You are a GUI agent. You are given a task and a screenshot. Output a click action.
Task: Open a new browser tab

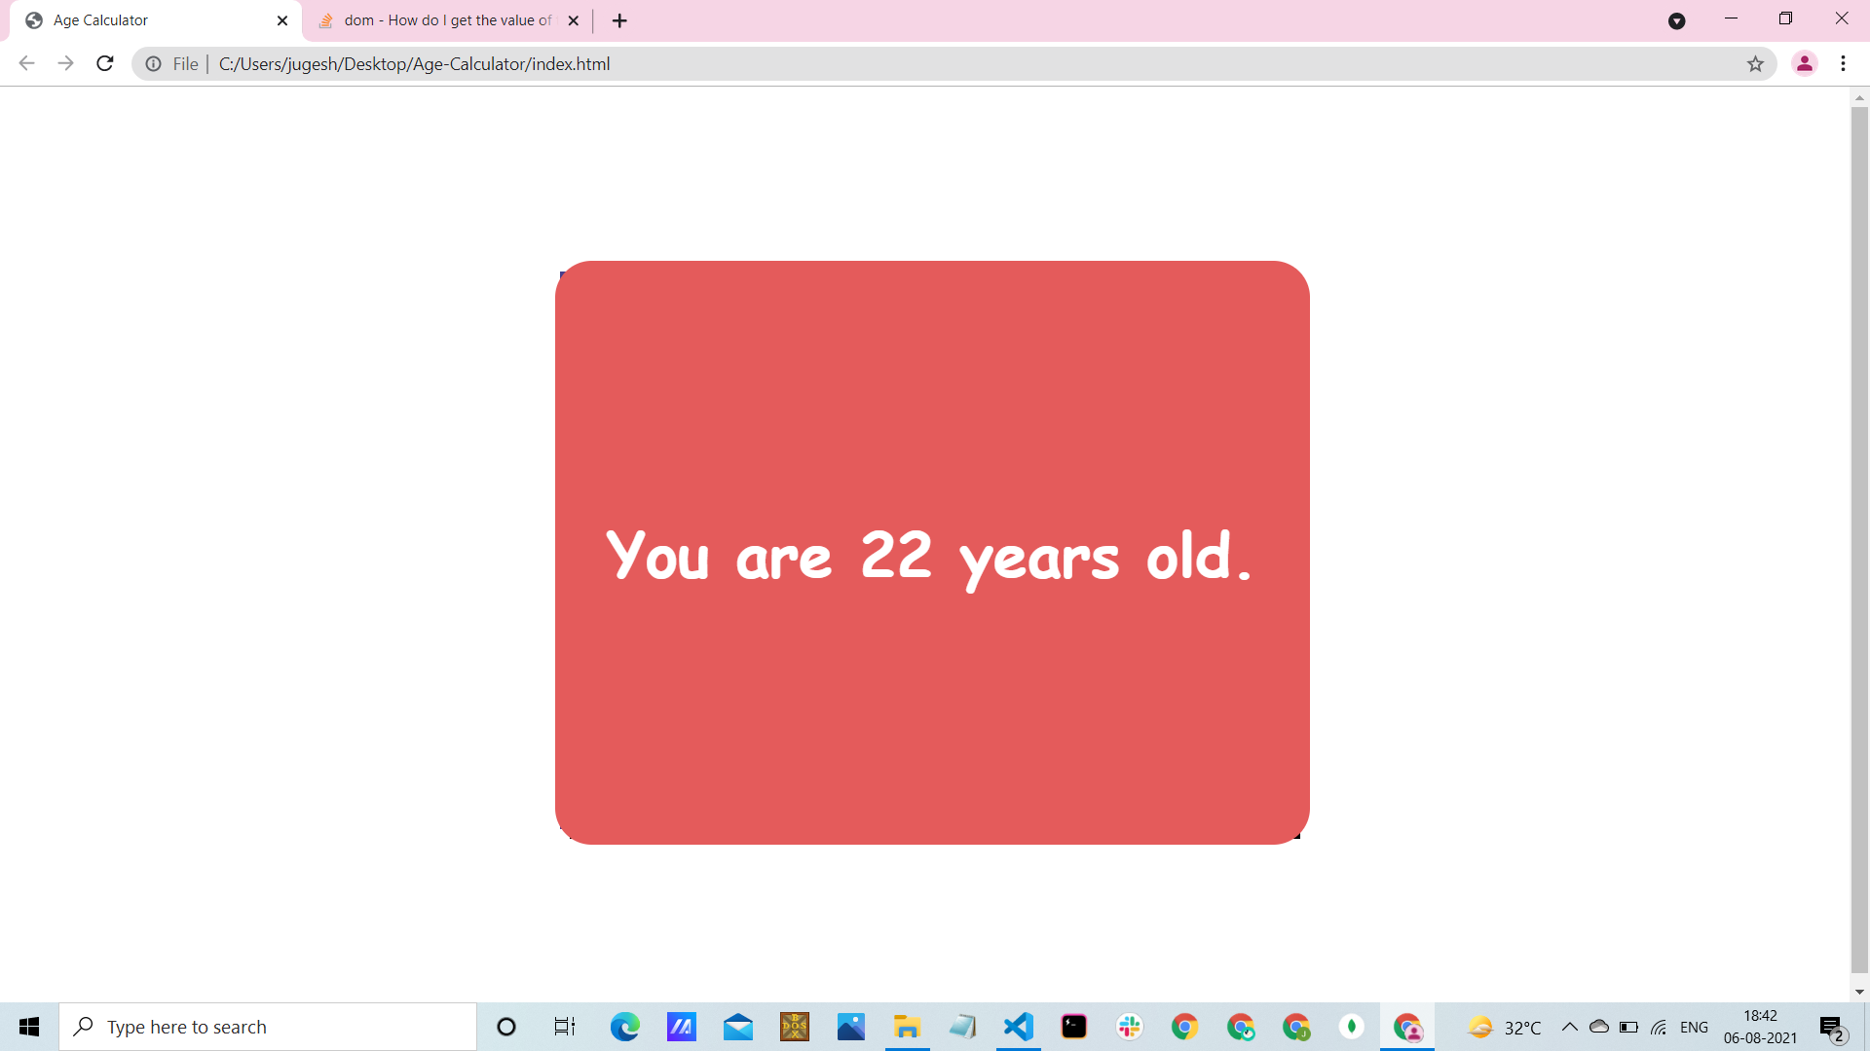619,20
